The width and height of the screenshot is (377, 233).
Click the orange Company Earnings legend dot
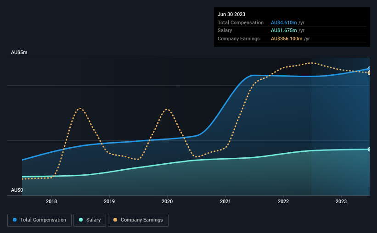[x=115, y=220]
